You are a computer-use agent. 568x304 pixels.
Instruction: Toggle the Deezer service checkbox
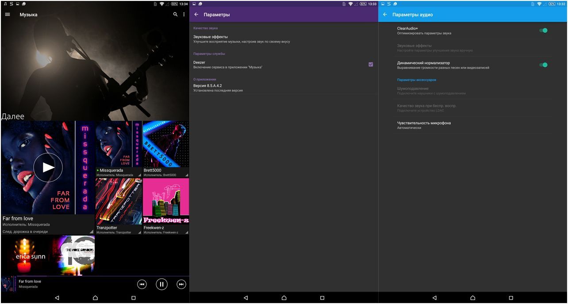[x=371, y=65]
